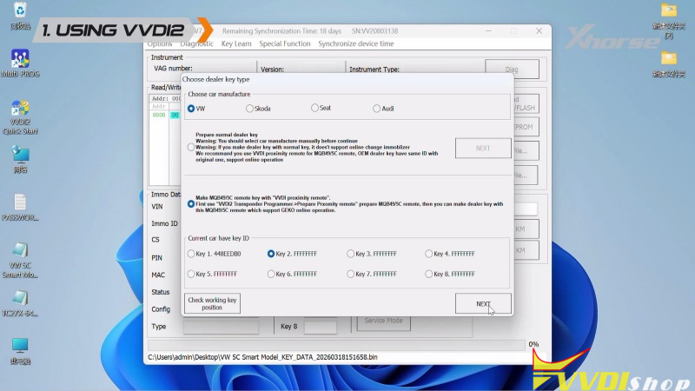Select Key 8. FFFFFFFF key position
The width and height of the screenshot is (695, 391).
pyautogui.click(x=429, y=274)
